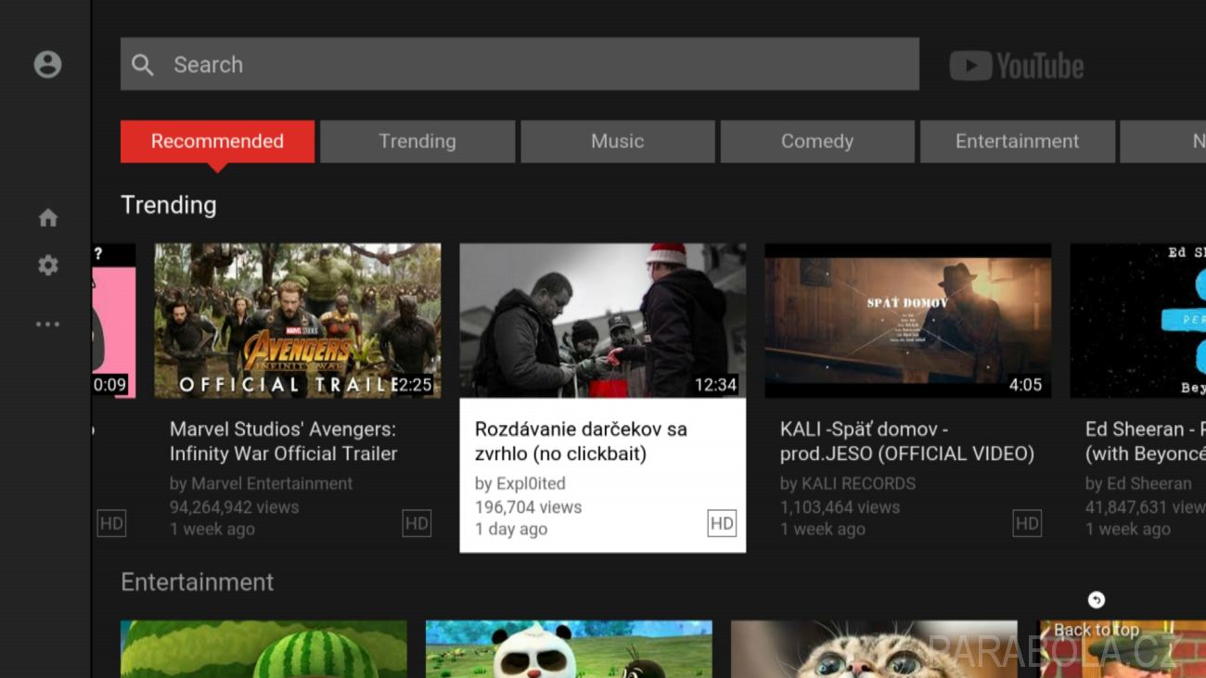The height and width of the screenshot is (678, 1206).
Task: Open panda cartoon thumbnail in Entertainment
Action: click(x=569, y=649)
